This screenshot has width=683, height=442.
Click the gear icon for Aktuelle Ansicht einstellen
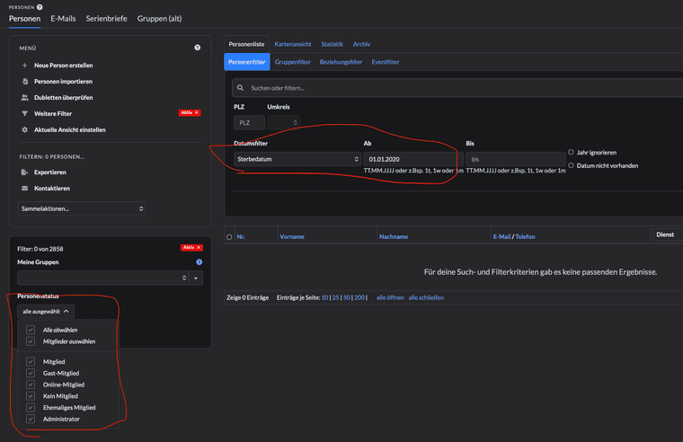[25, 130]
